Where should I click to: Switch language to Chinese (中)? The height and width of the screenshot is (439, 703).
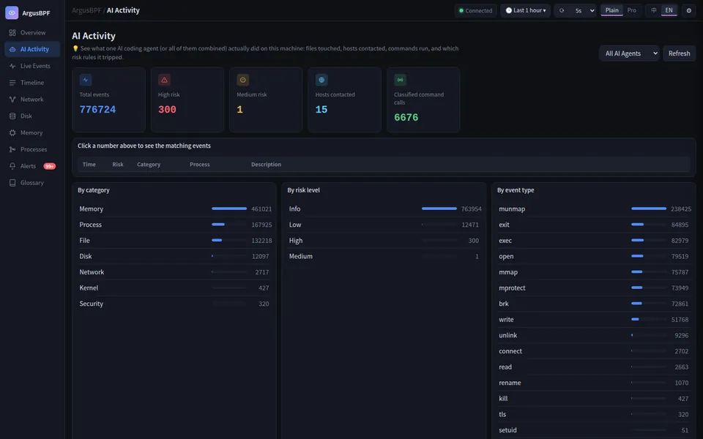click(654, 10)
